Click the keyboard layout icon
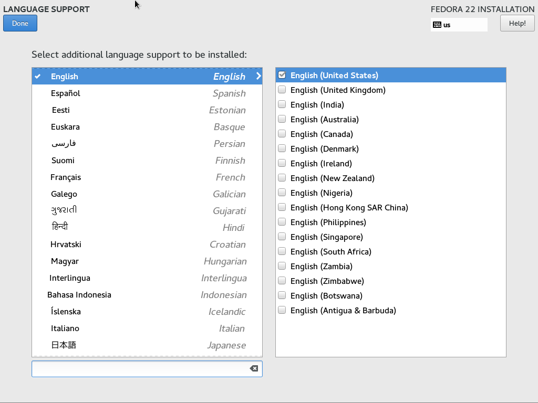The image size is (538, 403). coord(437,25)
